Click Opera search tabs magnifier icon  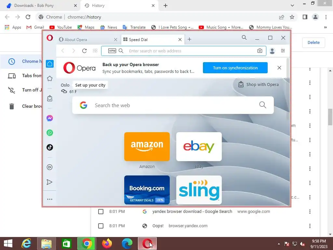244,38
